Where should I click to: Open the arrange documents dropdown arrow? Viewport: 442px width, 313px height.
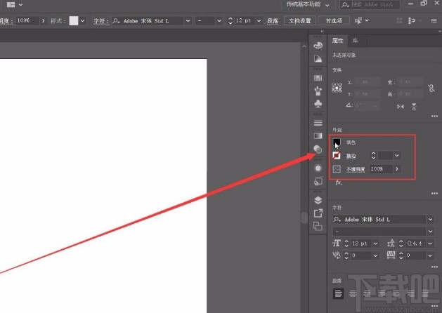pos(20,4)
